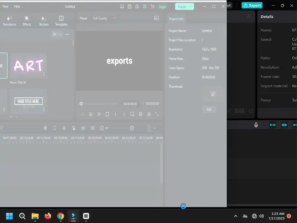Image resolution: width=297 pixels, height=223 pixels.
Task: Open the Effects tab in Filmora
Action: point(27,21)
